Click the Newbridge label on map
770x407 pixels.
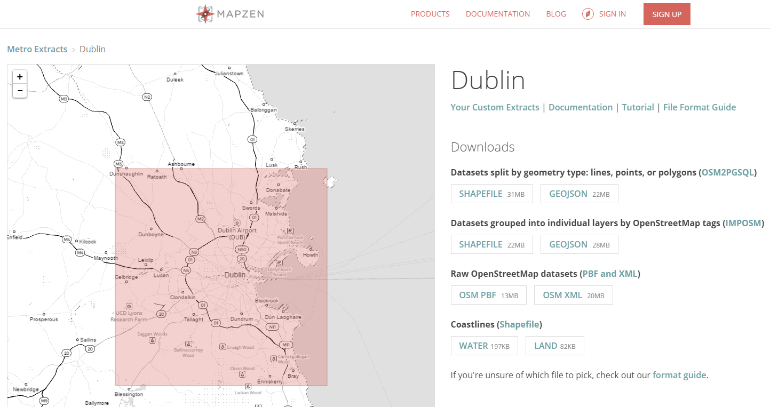[26, 389]
